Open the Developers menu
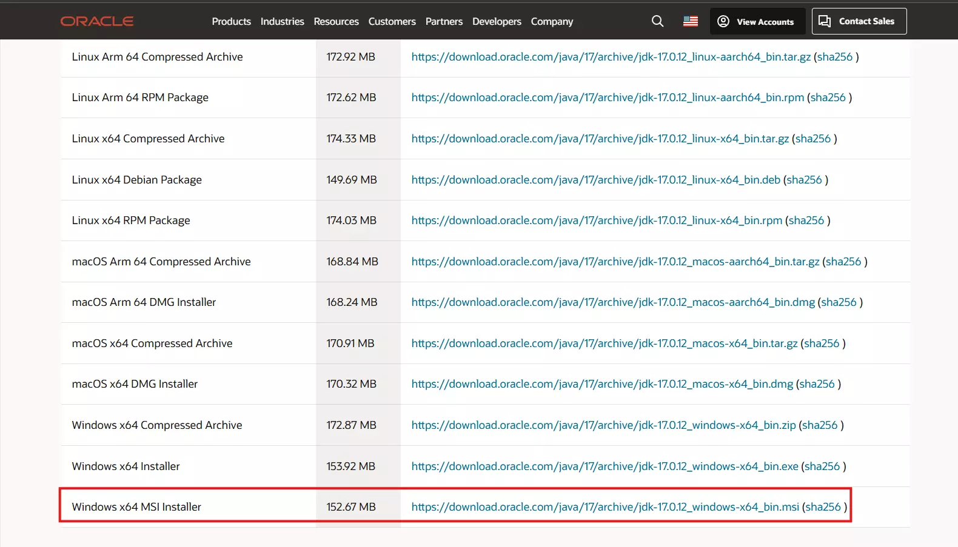The width and height of the screenshot is (958, 547). [x=497, y=21]
